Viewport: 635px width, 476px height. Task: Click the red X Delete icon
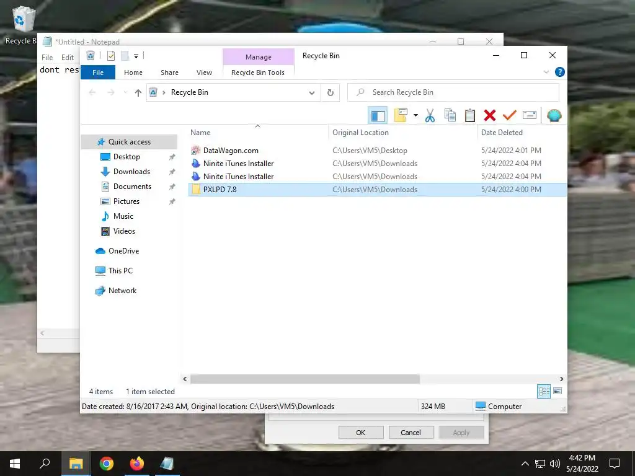pyautogui.click(x=490, y=116)
